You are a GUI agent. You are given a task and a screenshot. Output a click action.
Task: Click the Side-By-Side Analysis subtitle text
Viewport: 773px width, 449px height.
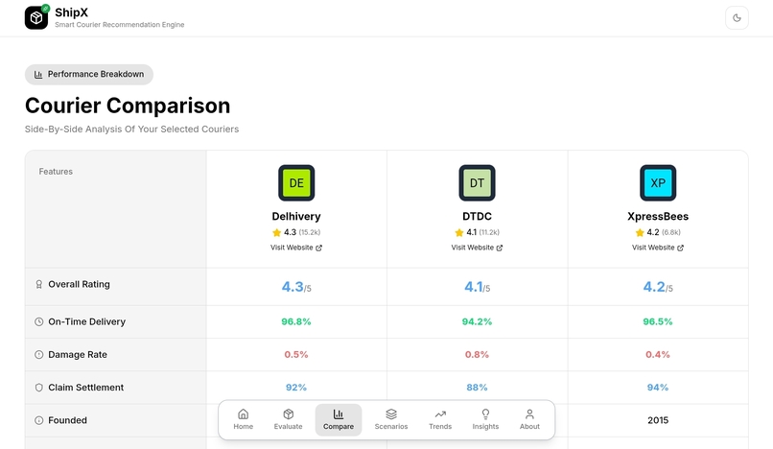pos(132,130)
